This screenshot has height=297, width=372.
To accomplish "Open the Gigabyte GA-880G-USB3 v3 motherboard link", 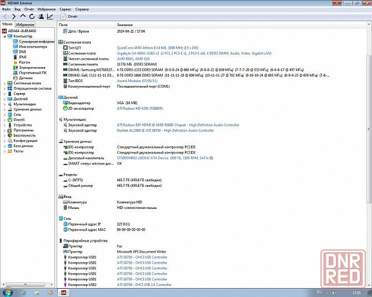I will point(194,53).
